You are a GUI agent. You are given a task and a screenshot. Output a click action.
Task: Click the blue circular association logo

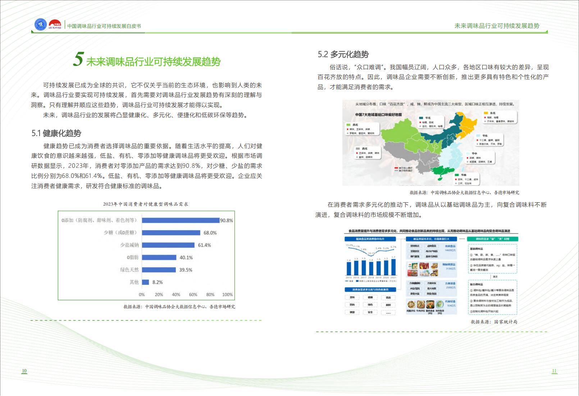(41, 24)
